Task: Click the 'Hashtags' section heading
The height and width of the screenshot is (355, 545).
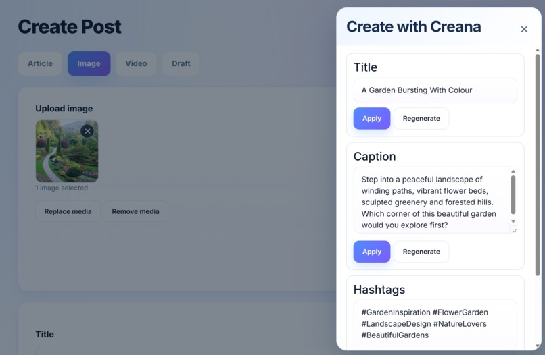Action: (379, 290)
